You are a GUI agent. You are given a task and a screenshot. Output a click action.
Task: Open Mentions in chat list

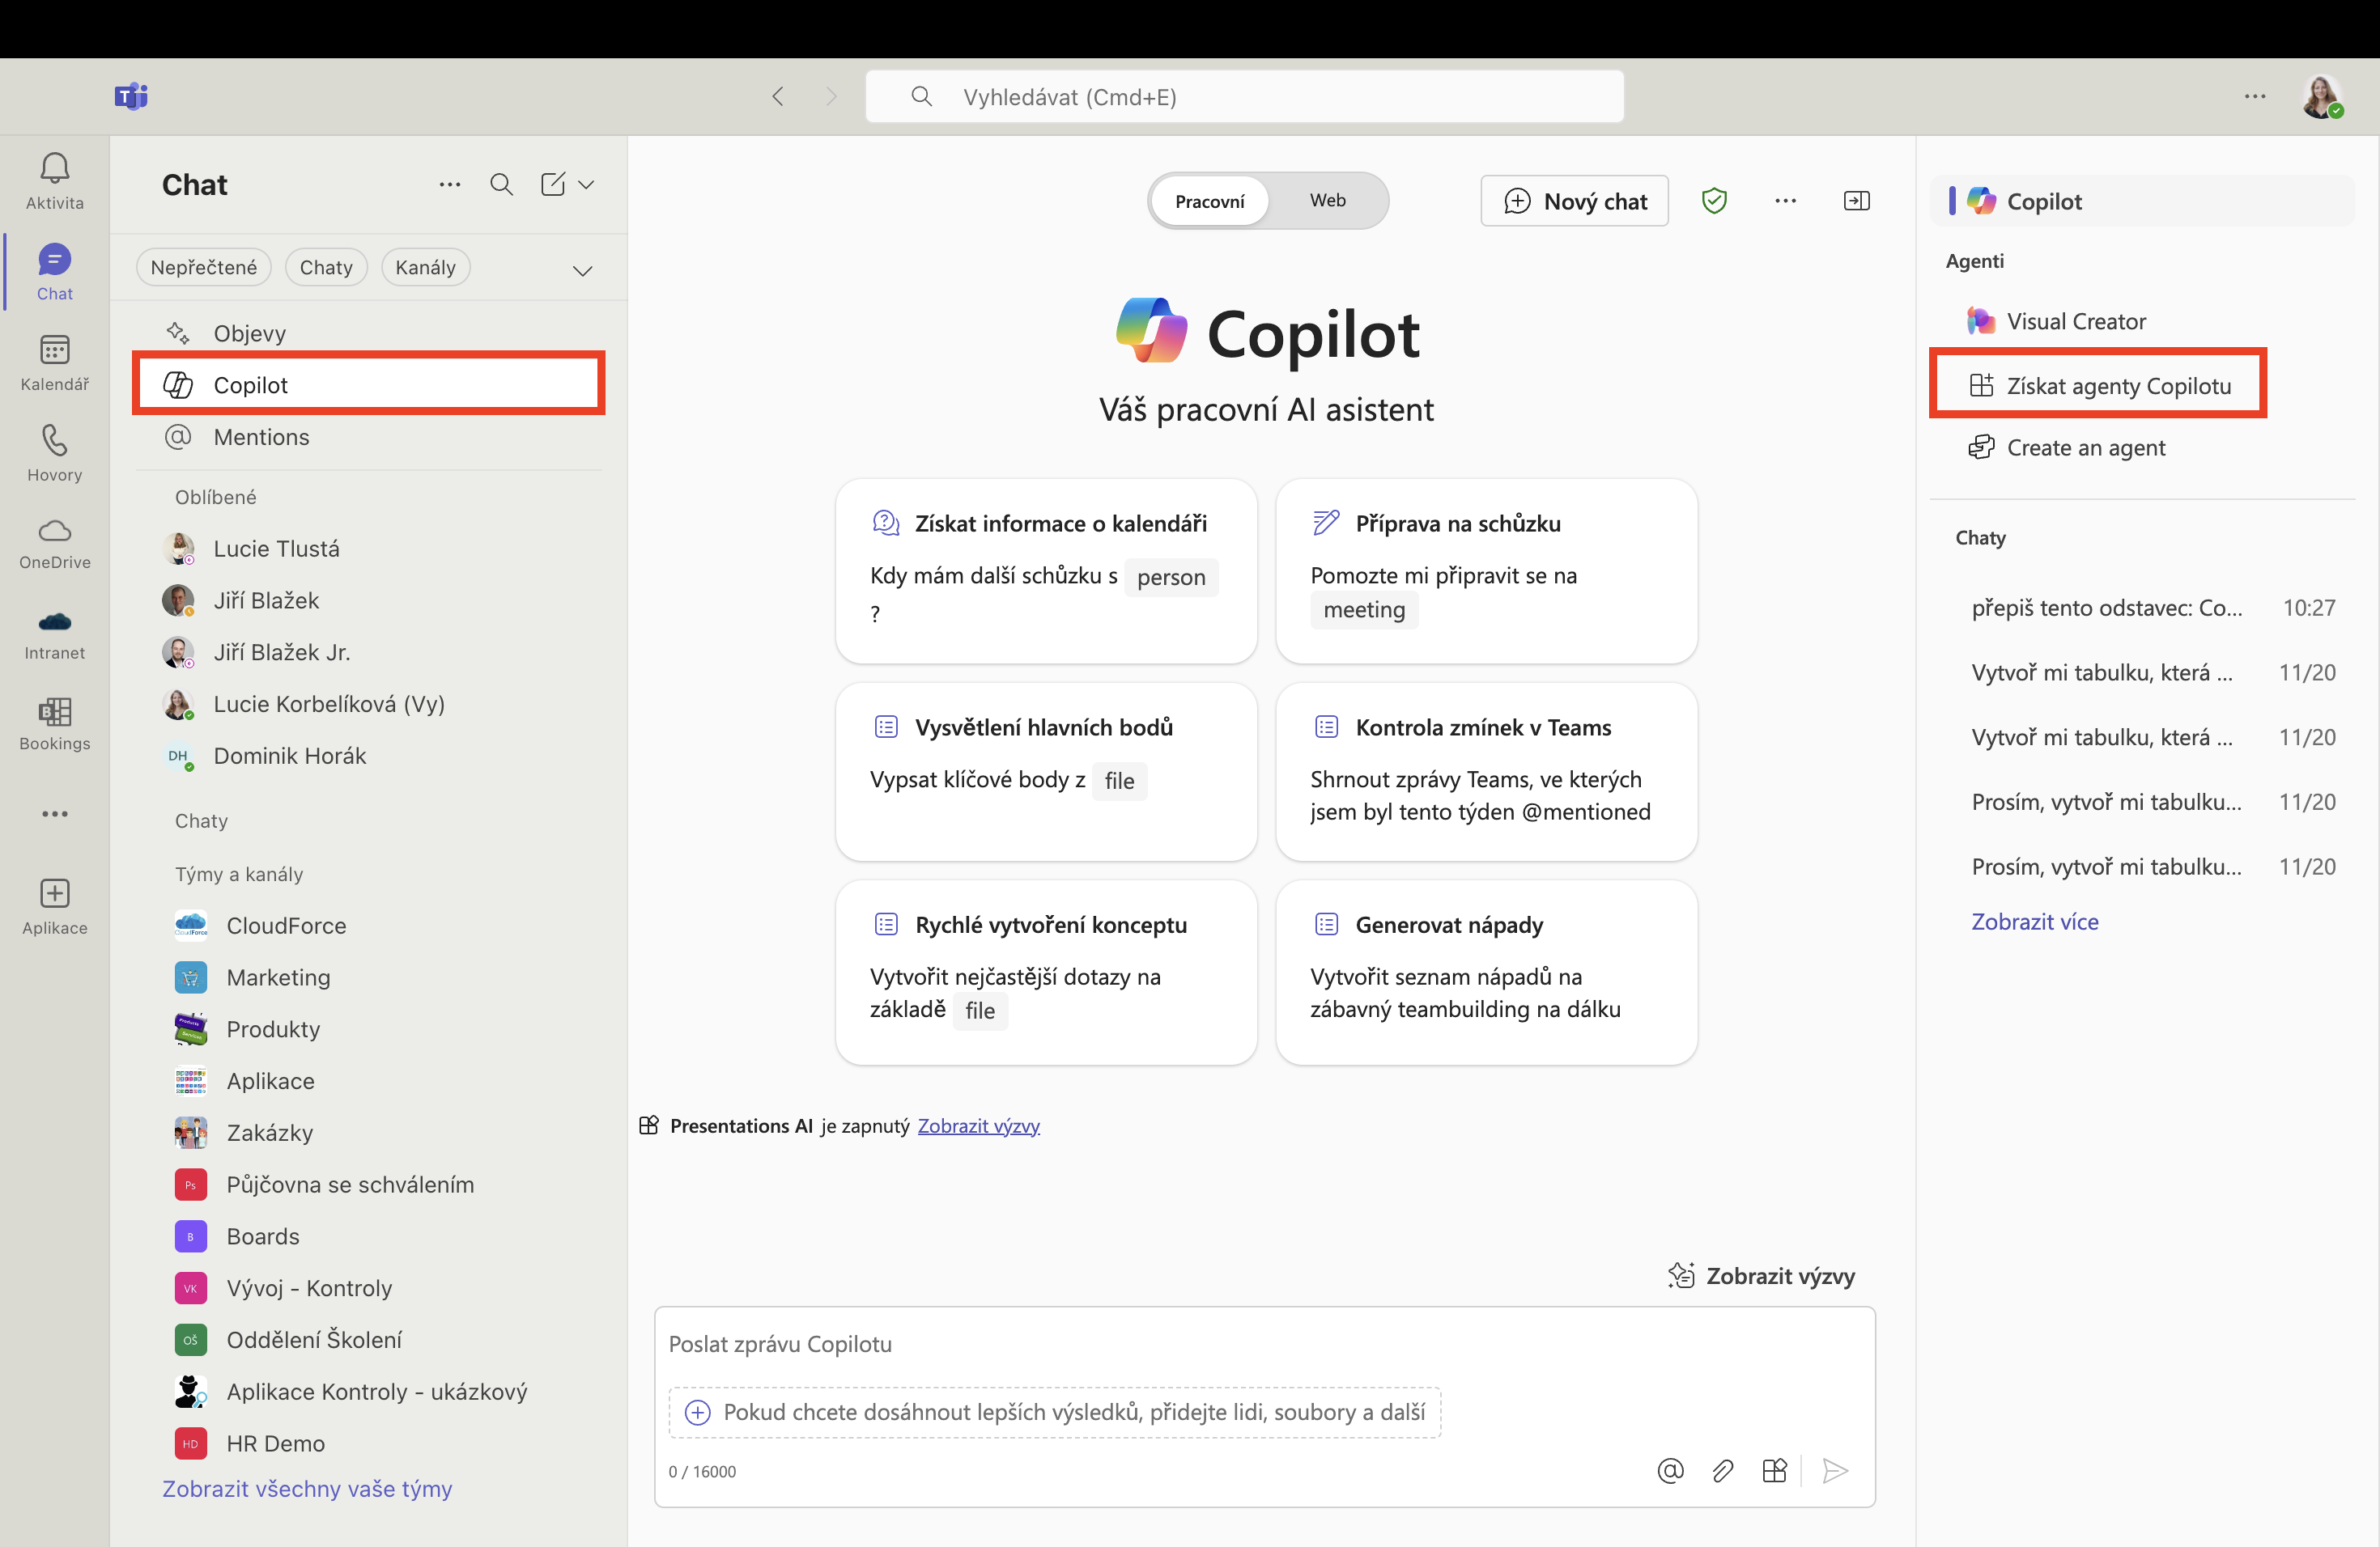368,437
